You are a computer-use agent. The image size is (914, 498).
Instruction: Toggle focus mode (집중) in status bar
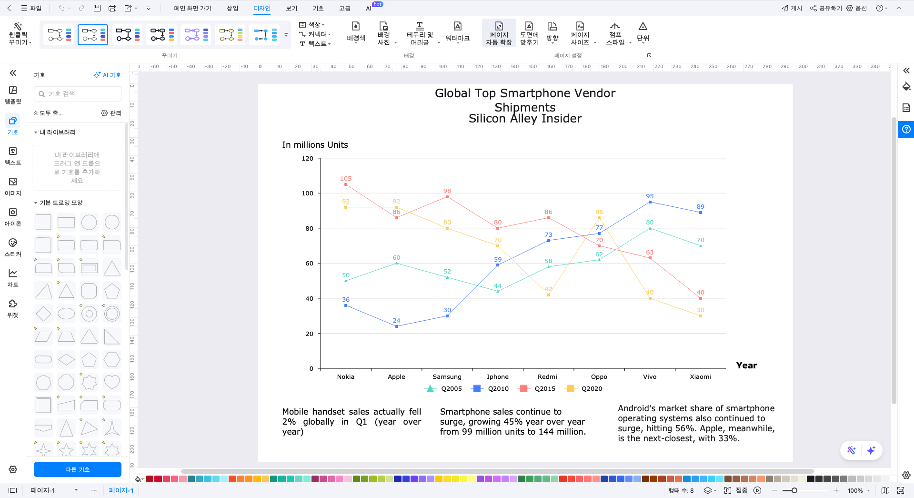[736, 490]
